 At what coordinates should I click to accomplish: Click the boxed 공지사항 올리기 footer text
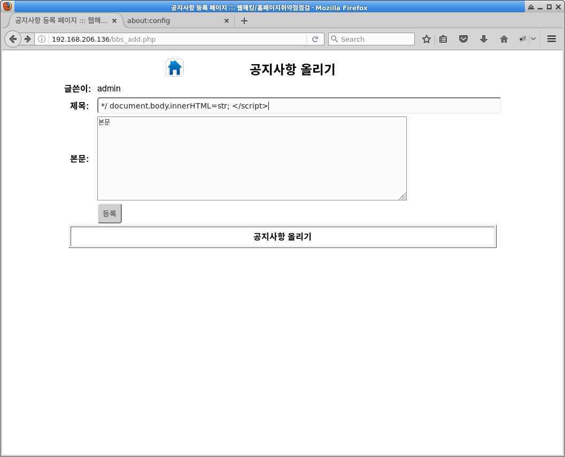pyautogui.click(x=282, y=236)
